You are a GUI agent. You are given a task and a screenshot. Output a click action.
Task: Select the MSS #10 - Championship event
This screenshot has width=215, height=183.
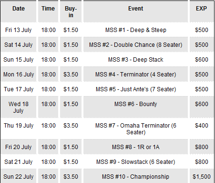click(135, 177)
